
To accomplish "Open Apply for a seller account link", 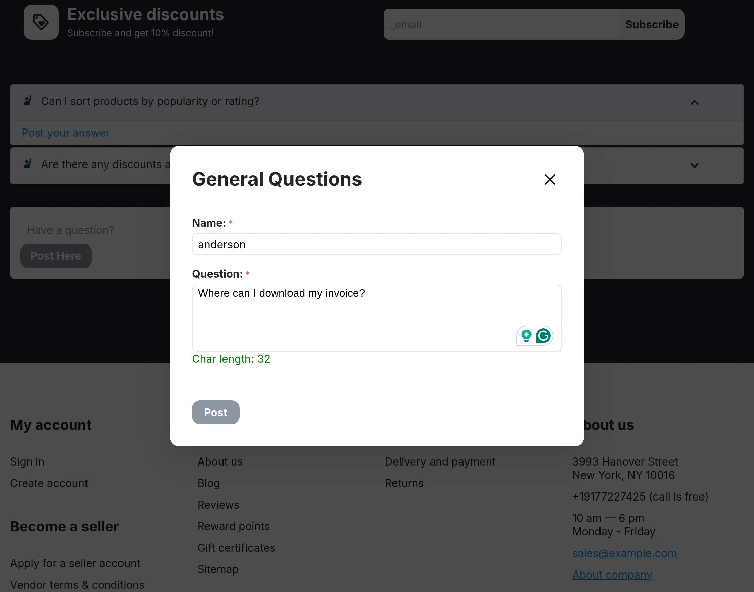I will [75, 563].
